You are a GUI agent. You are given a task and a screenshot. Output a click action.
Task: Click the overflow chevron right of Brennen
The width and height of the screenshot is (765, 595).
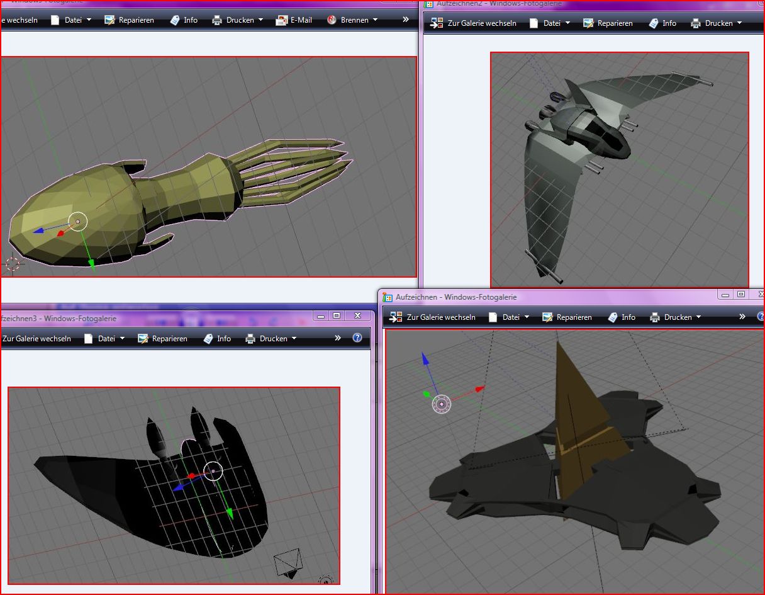click(x=406, y=20)
